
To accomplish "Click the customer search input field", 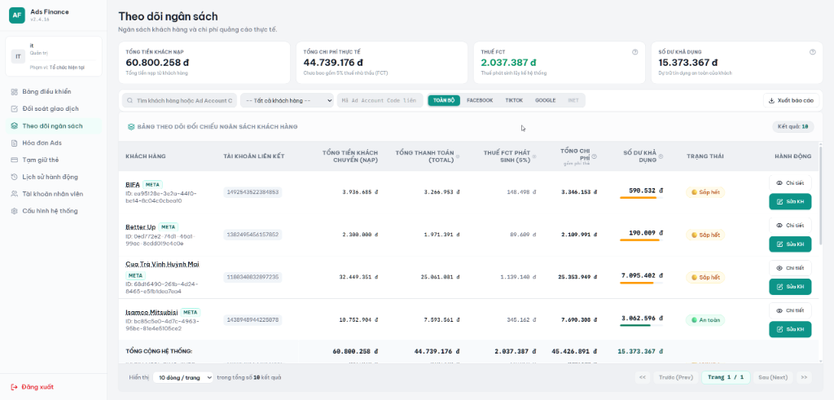I will pos(180,100).
